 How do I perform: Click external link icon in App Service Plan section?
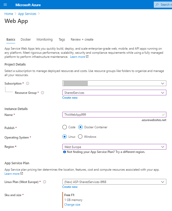point(22,173)
